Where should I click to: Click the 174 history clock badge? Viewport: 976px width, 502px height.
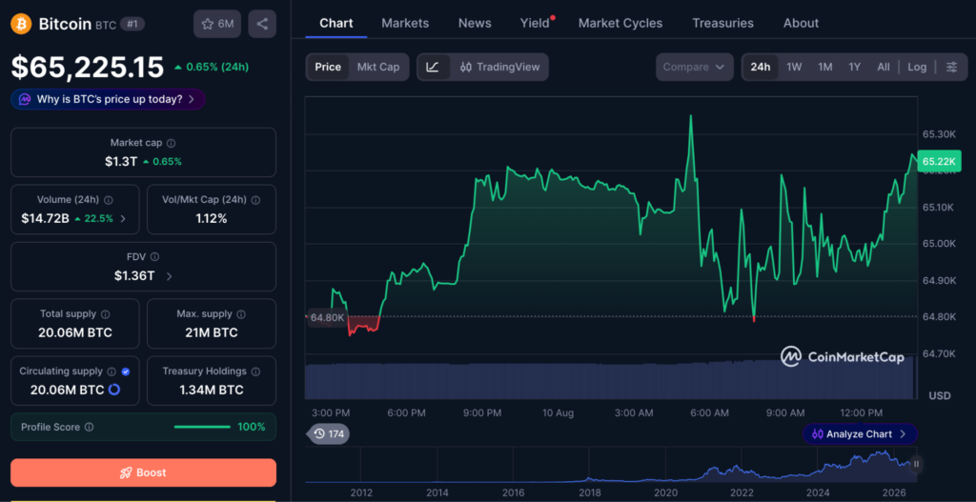pyautogui.click(x=328, y=433)
